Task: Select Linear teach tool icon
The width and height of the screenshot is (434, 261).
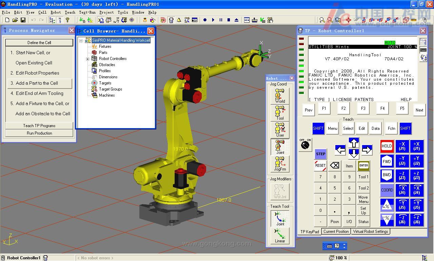Action: 280,236
